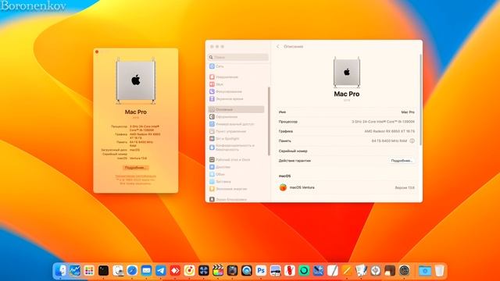Click Подробнее in the About This Mac window
The height and width of the screenshot is (281, 500).
(135, 168)
